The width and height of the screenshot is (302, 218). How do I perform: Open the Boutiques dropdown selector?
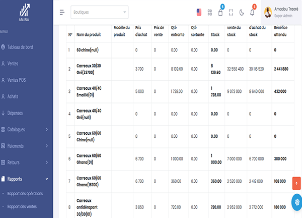(x=99, y=12)
